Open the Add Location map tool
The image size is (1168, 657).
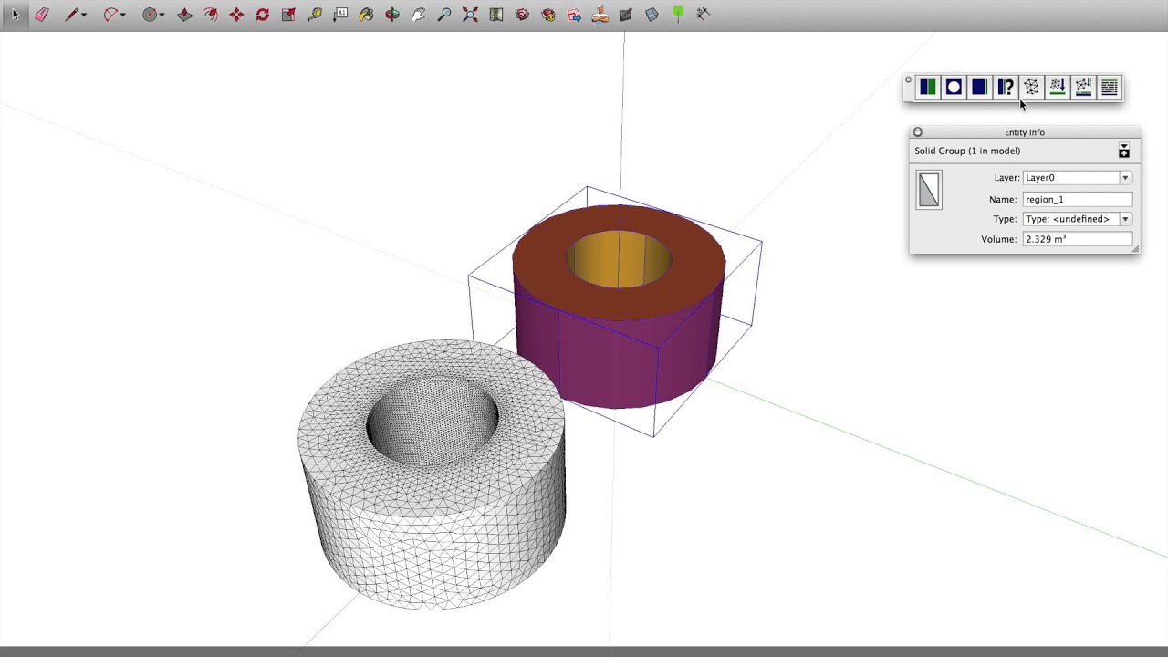click(x=496, y=14)
